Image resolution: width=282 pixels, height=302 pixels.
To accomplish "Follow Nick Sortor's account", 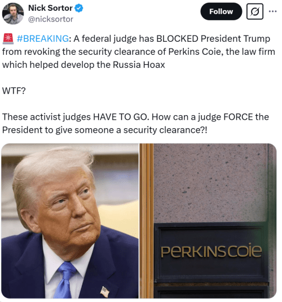I will [221, 11].
